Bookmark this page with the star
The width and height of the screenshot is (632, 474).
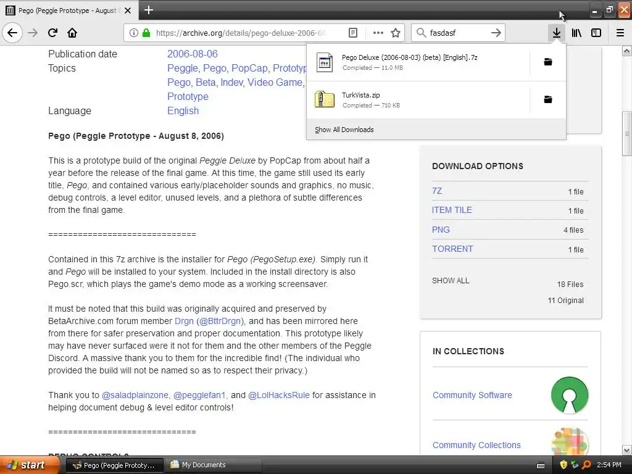396,33
